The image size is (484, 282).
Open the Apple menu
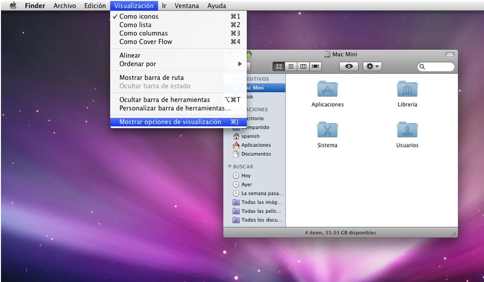(x=13, y=6)
